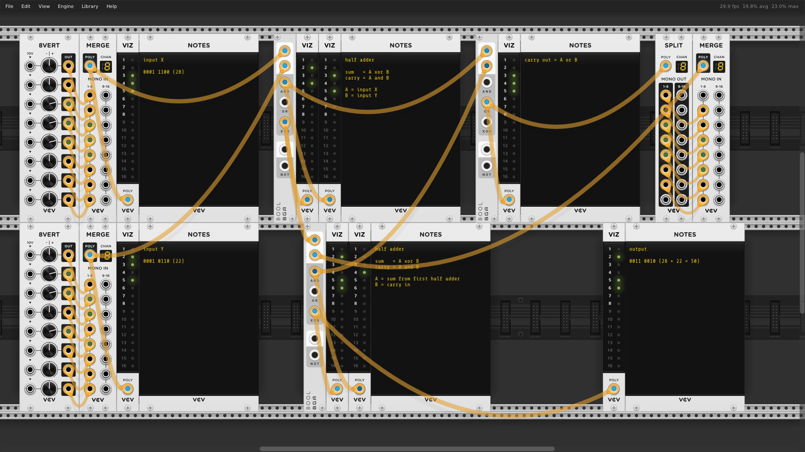Open the Engine menu
This screenshot has width=805, height=452.
pos(65,6)
